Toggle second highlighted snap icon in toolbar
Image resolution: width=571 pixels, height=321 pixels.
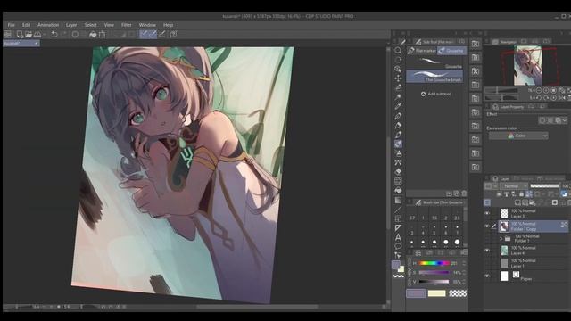click(153, 34)
